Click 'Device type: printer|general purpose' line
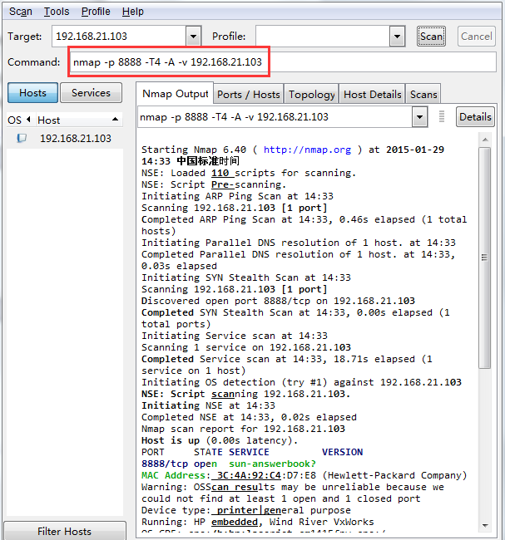This screenshot has width=505, height=540. tap(246, 510)
